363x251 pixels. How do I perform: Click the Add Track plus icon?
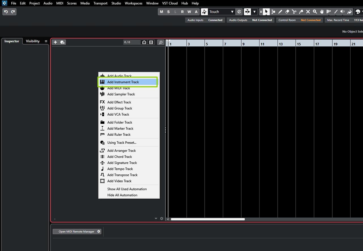[55, 42]
